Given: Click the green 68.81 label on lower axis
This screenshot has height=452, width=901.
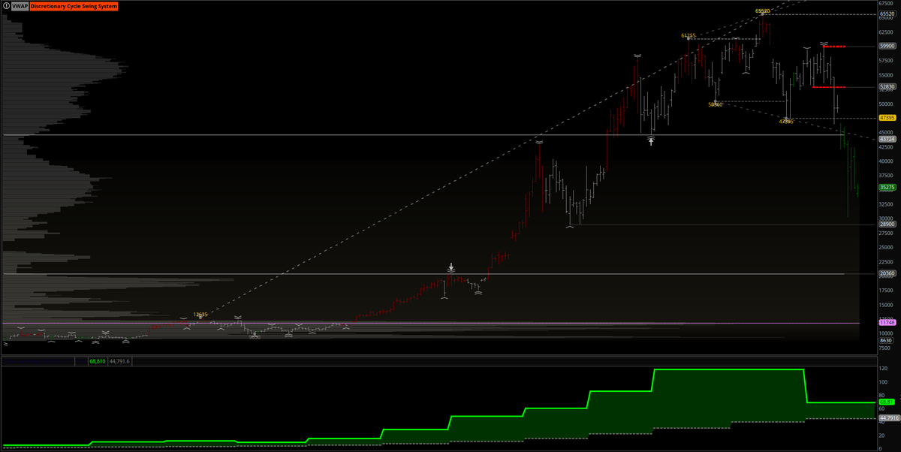Looking at the screenshot, I should [886, 402].
